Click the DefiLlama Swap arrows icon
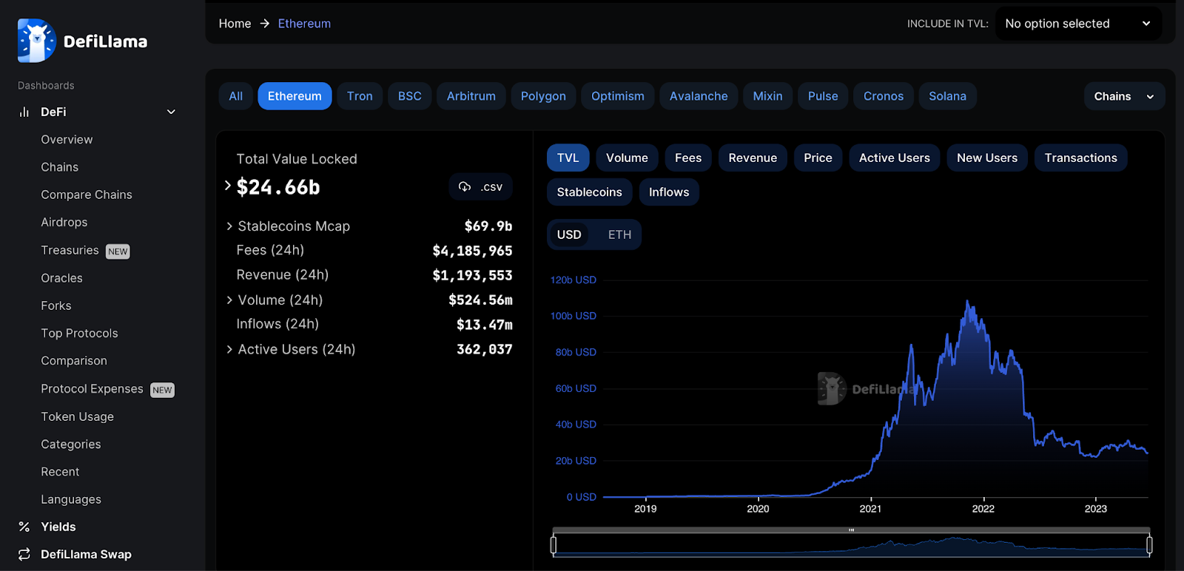This screenshot has width=1184, height=571. coord(24,554)
